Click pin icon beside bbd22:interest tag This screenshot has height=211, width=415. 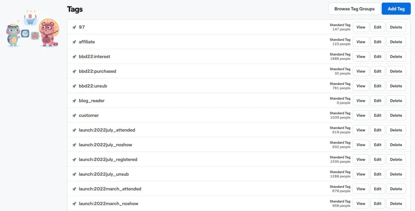coord(74,56)
